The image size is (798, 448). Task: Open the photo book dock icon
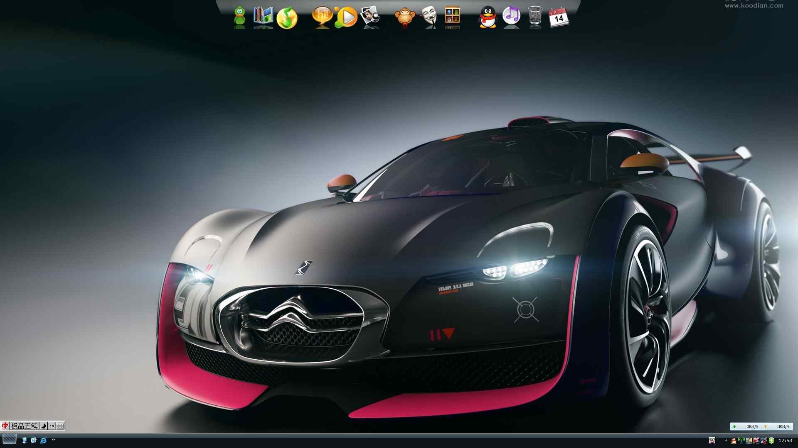point(264,17)
